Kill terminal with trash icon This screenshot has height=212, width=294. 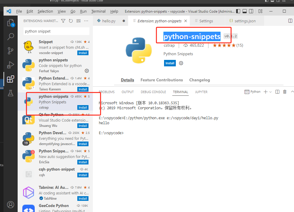point(285,92)
